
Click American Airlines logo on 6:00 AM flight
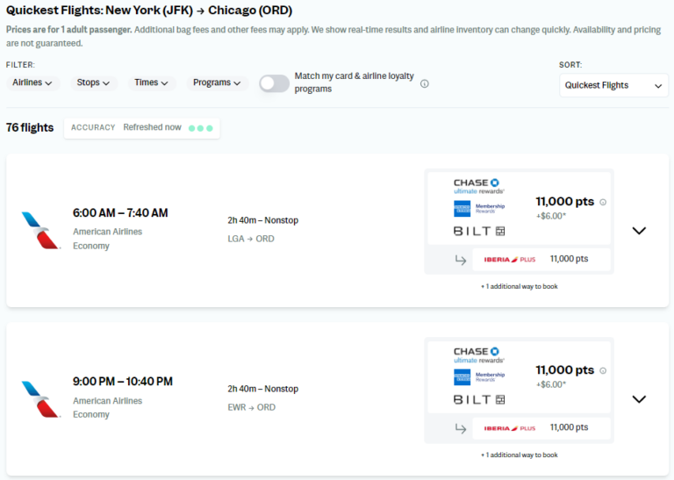point(40,230)
